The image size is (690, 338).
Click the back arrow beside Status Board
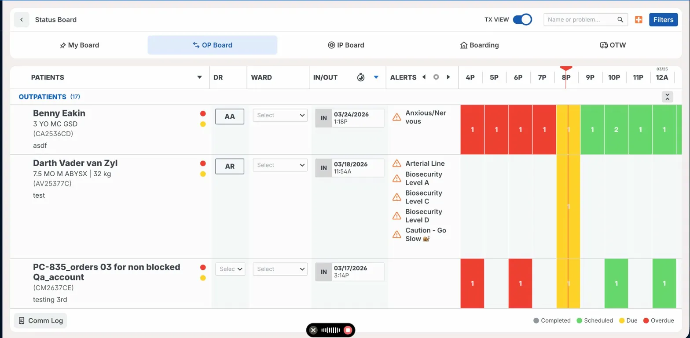pyautogui.click(x=22, y=20)
